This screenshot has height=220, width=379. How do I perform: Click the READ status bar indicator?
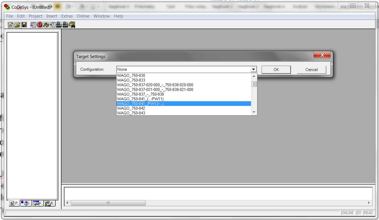click(368, 213)
